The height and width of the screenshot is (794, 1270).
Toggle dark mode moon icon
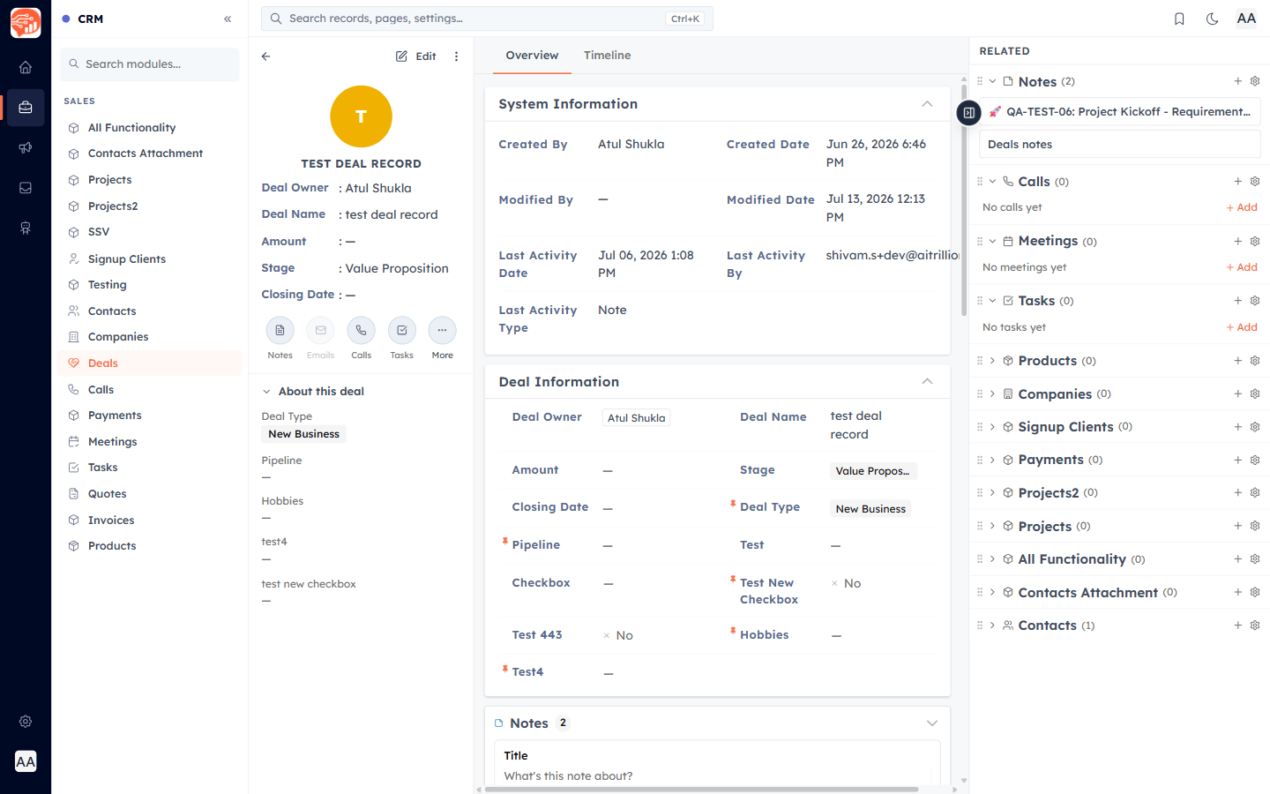pos(1212,19)
